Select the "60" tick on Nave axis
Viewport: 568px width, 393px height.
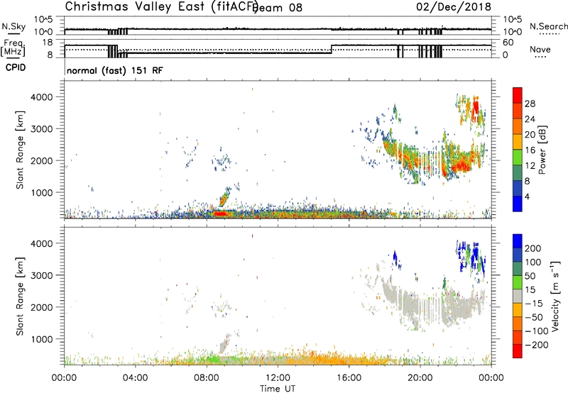[508, 43]
